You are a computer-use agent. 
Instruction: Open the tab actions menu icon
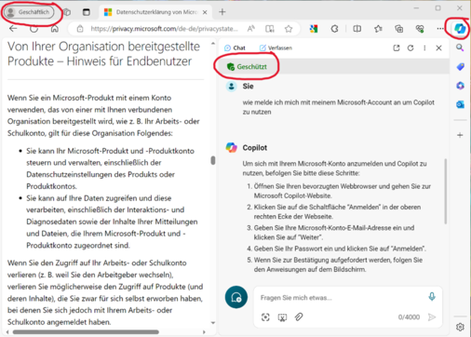[87, 12]
